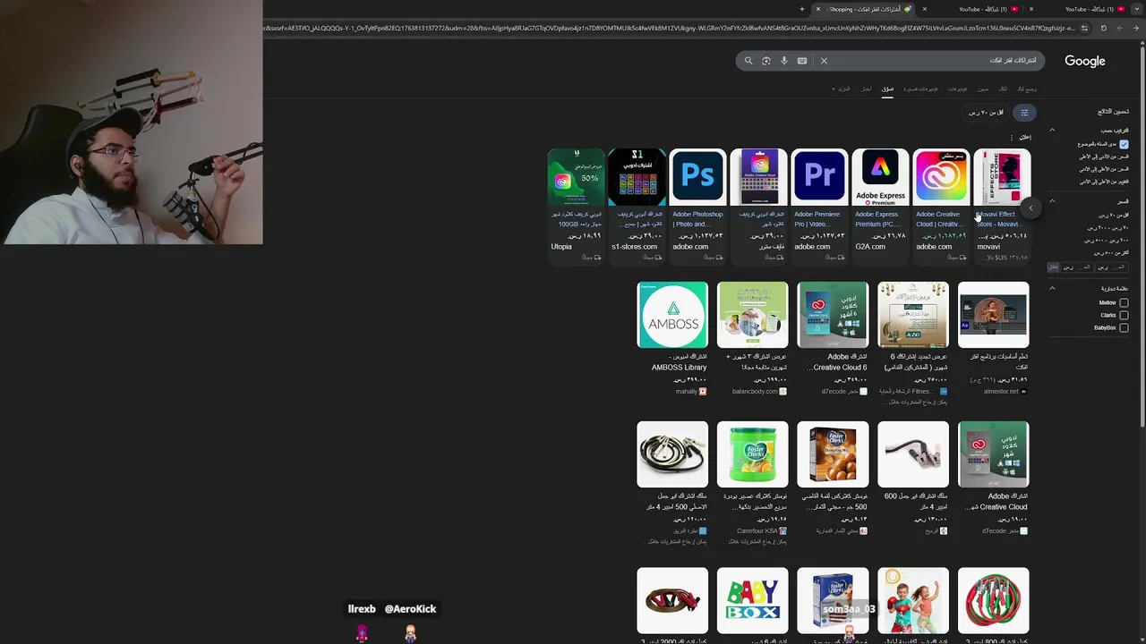Sort by price highest to lowest link

(1103, 169)
